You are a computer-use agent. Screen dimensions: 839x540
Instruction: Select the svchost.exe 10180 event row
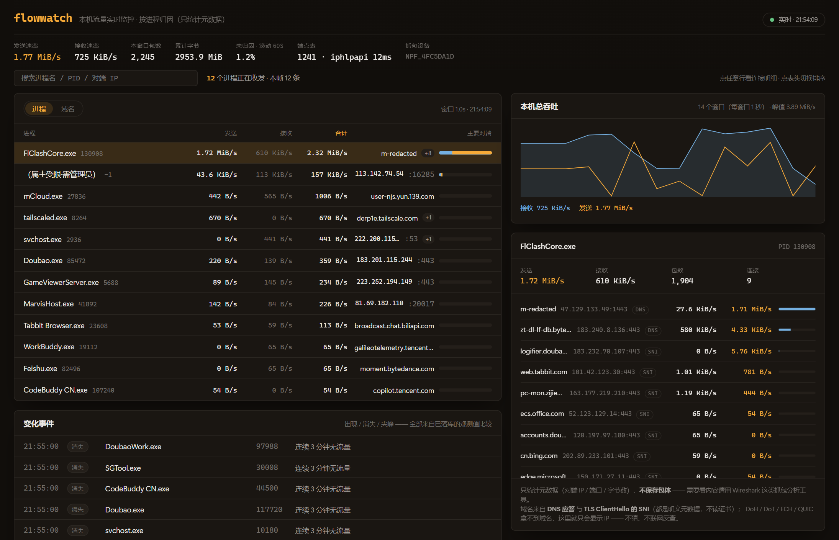pyautogui.click(x=257, y=530)
